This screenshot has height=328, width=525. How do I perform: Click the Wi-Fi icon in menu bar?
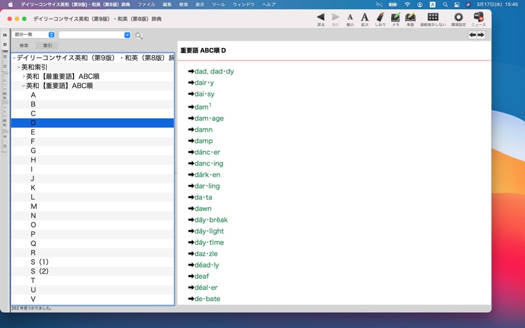coord(407,5)
